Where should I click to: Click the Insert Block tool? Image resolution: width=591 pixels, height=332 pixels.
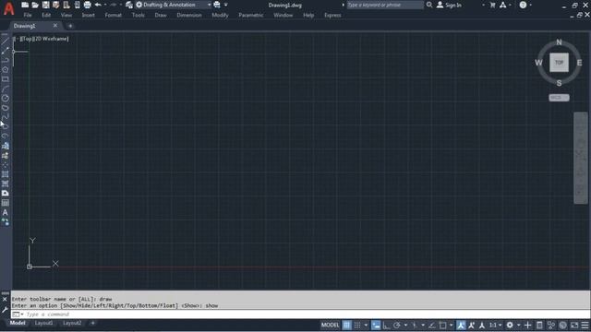click(5, 146)
